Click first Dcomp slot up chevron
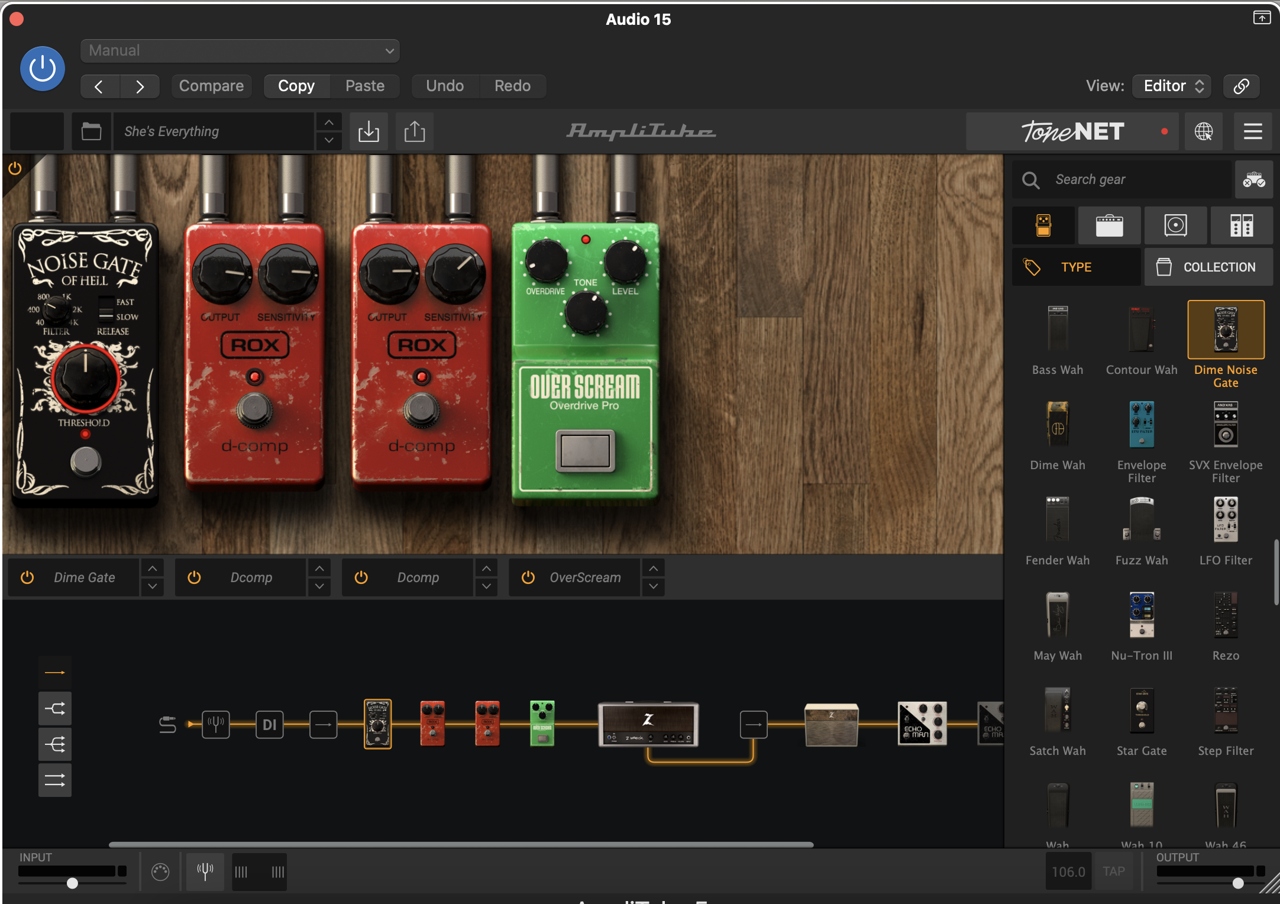 coord(319,569)
